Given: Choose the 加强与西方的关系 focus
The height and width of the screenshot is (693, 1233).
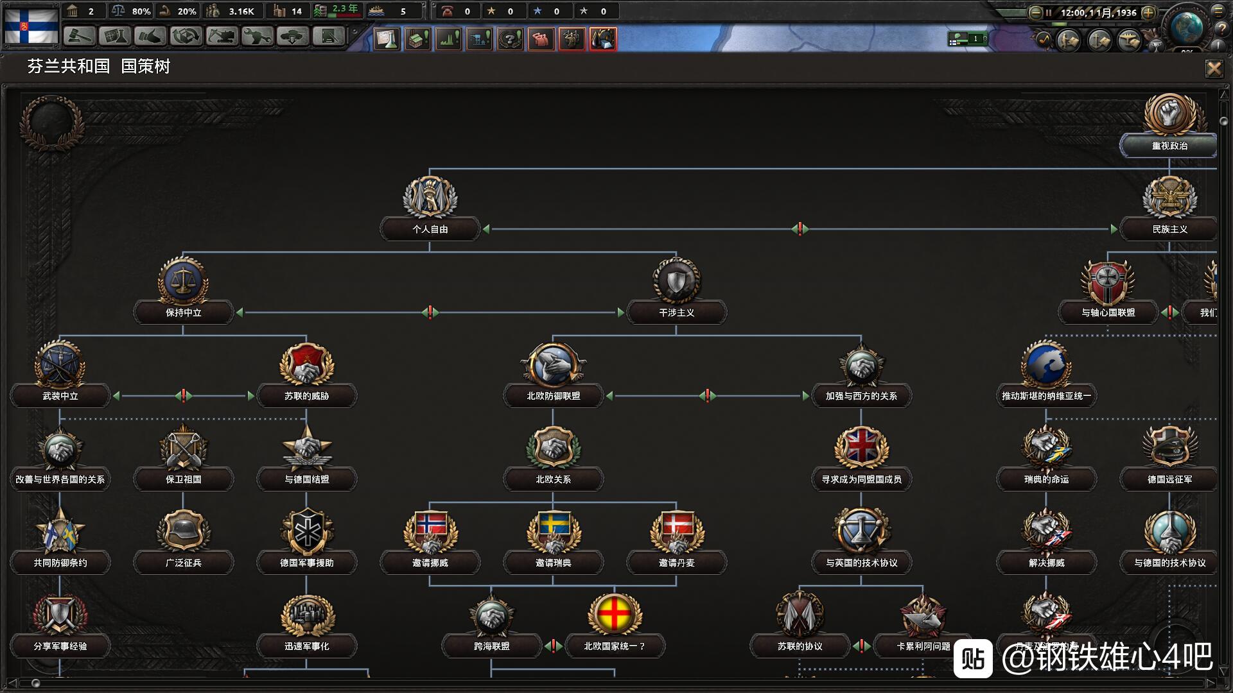Looking at the screenshot, I should pos(861,396).
